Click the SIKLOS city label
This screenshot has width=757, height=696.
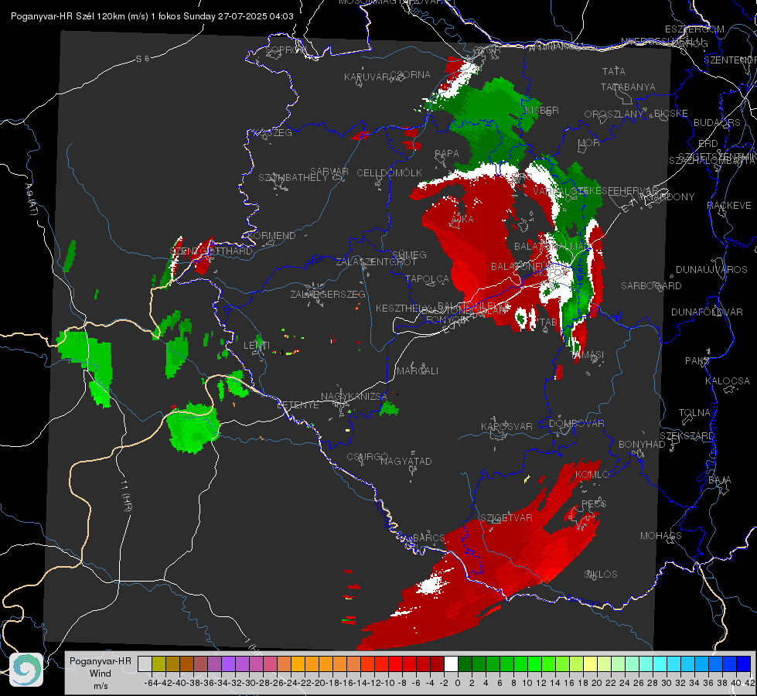(x=601, y=575)
